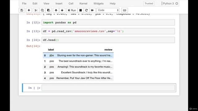Click the pd.read_csv code cell

[108, 31]
